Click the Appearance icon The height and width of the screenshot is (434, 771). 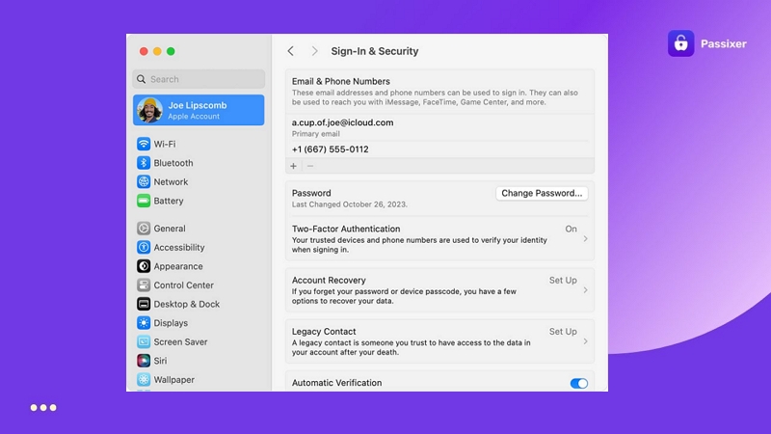[144, 266]
